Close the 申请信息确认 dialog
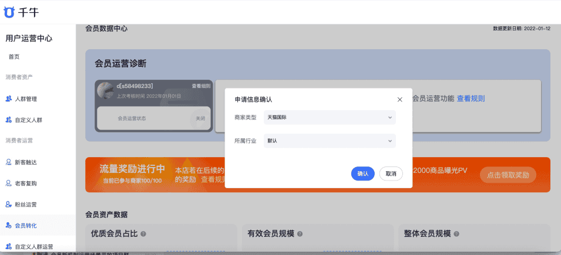This screenshot has width=561, height=255. point(400,100)
